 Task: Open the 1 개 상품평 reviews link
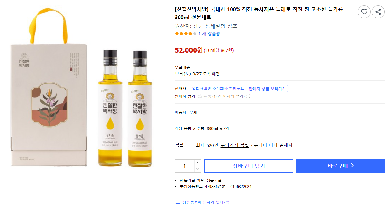click(x=209, y=33)
